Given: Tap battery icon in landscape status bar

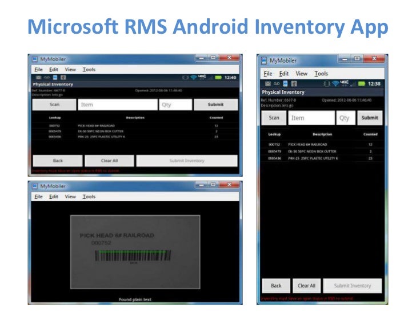Looking at the screenshot, I should [218, 78].
